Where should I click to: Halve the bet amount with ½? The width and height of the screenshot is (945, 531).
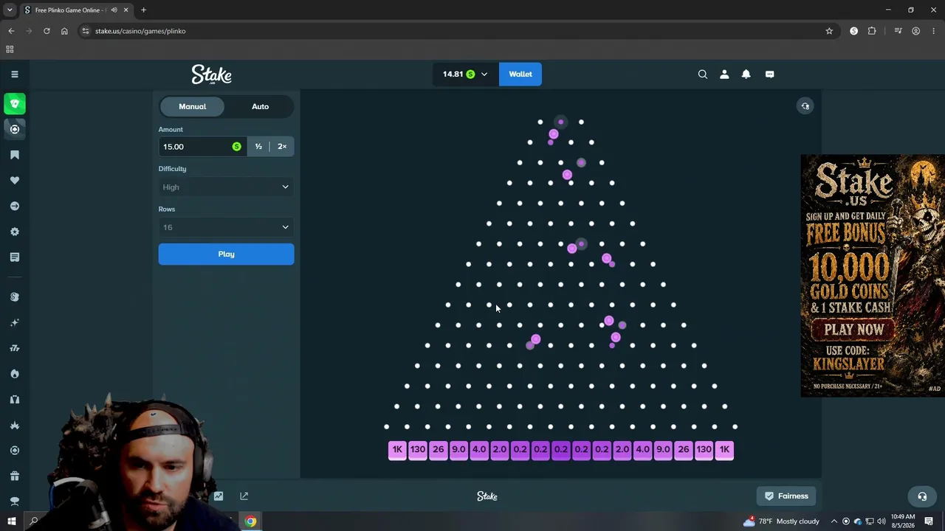(x=258, y=147)
